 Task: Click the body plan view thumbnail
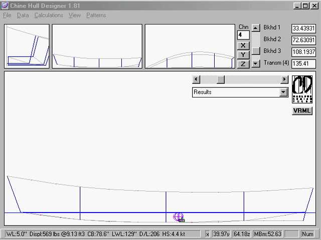pos(27,46)
